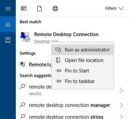Image resolution: width=129 pixels, height=119 pixels.
Task: Select 'remote desktop connection manager' suggestion
Action: (69, 105)
